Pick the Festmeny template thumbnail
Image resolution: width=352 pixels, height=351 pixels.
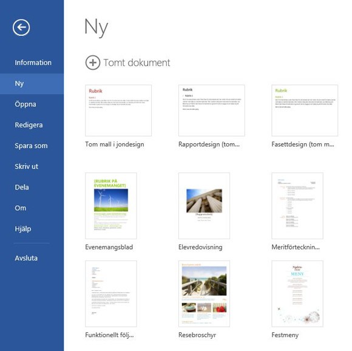click(x=297, y=294)
